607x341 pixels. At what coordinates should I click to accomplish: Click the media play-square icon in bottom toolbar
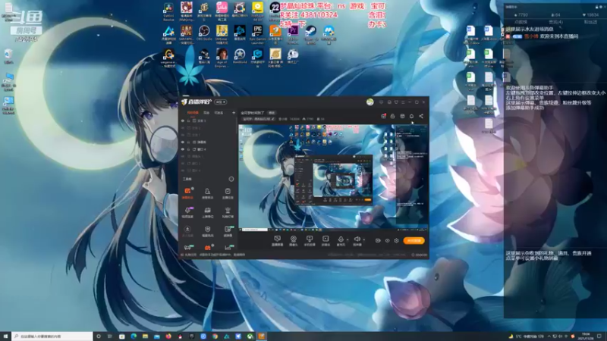tap(326, 239)
